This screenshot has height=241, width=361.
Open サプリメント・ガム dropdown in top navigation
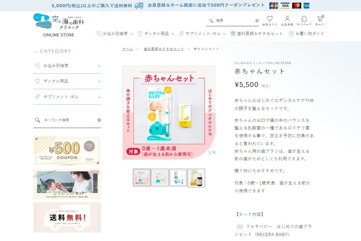(x=202, y=34)
